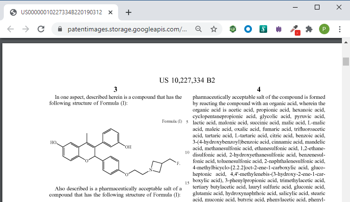Open a new tab with plus button
This screenshot has height=202, width=350.
129,12
